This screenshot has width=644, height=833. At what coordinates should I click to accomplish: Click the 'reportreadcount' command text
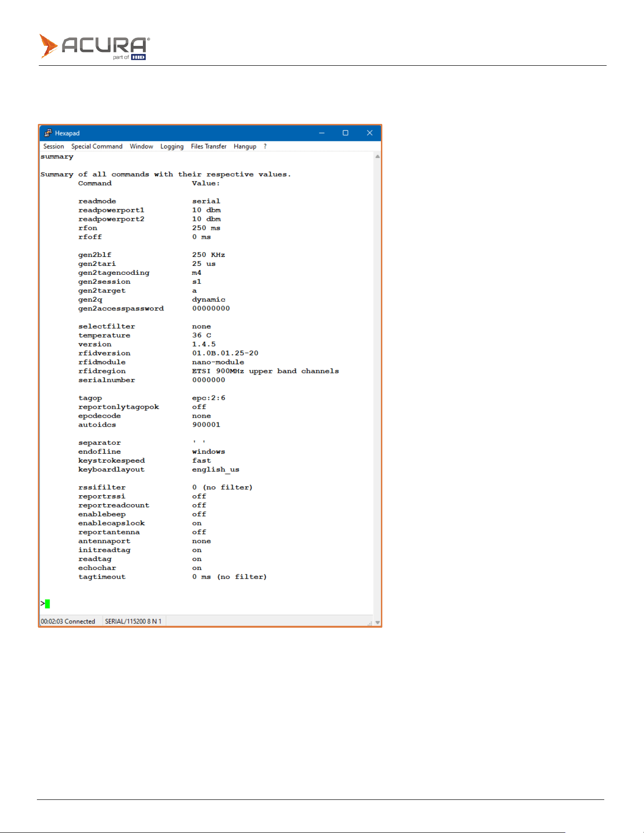point(114,506)
